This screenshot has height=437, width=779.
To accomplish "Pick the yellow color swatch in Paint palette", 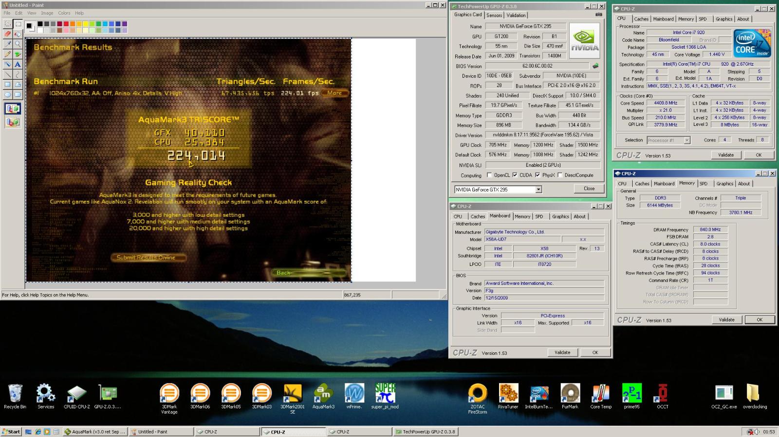I will click(85, 24).
